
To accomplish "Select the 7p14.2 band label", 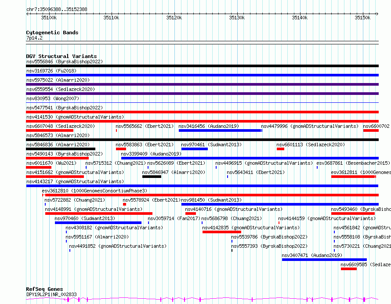I will tap(34, 38).
